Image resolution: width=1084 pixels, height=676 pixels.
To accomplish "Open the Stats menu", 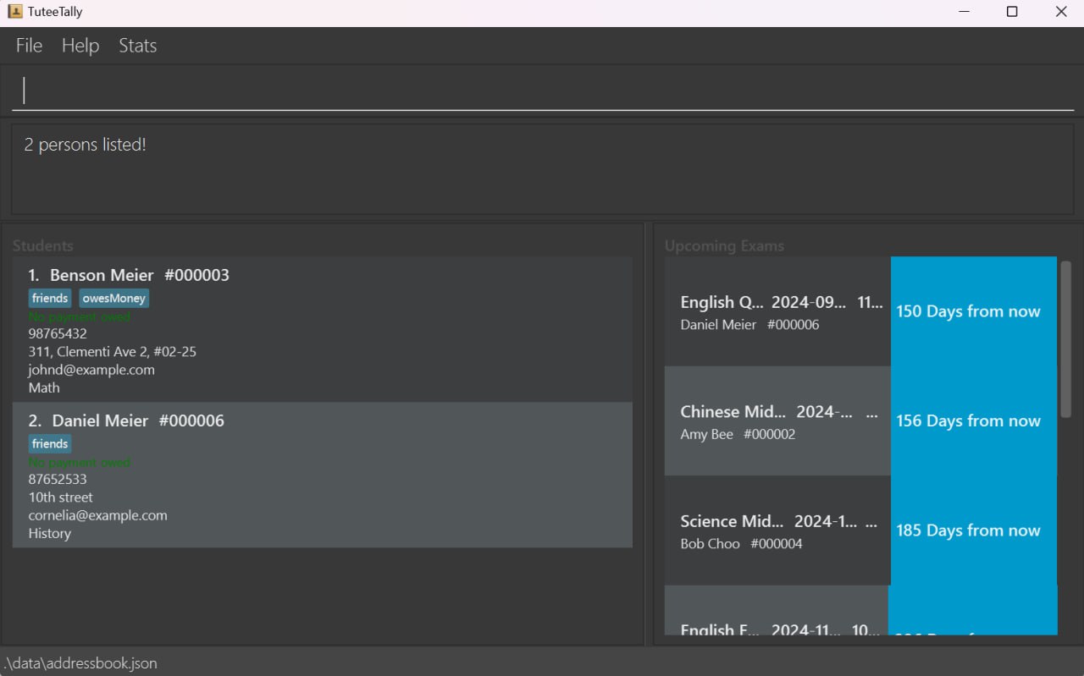I will (x=137, y=46).
